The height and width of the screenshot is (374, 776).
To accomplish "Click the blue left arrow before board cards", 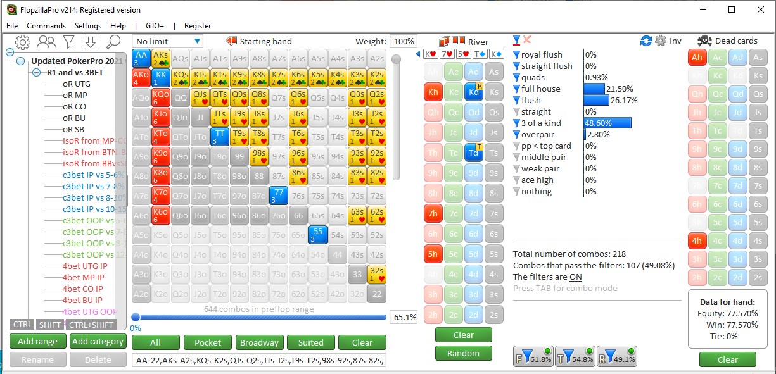I will tap(418, 54).
